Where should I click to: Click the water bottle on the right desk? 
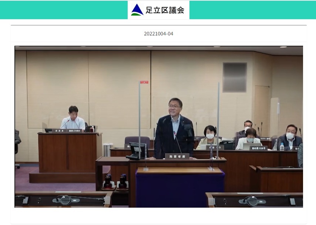click(x=282, y=146)
